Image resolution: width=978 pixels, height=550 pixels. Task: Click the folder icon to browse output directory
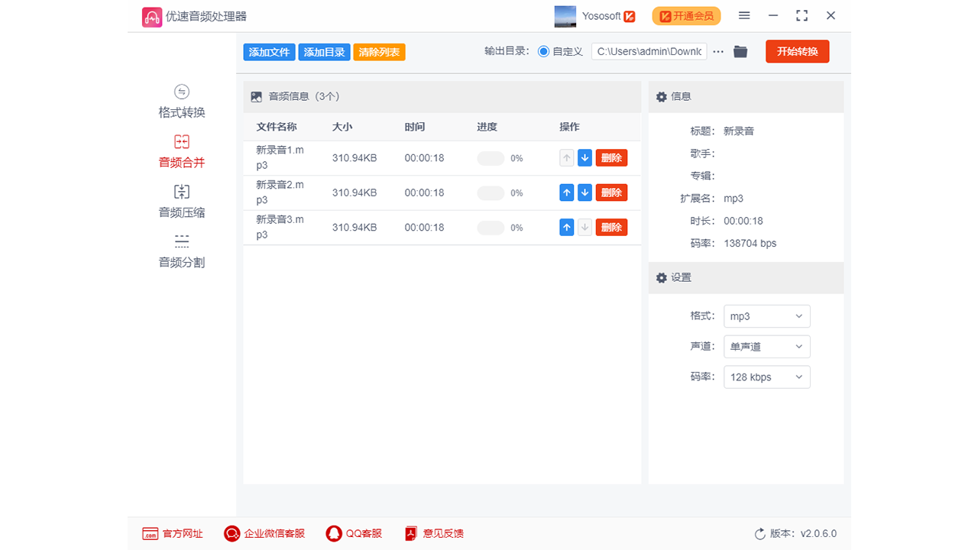click(x=740, y=51)
